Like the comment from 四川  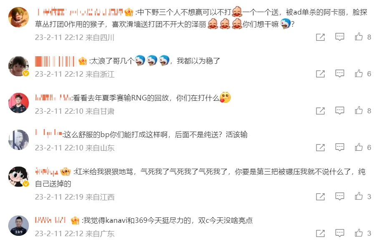click(x=358, y=37)
